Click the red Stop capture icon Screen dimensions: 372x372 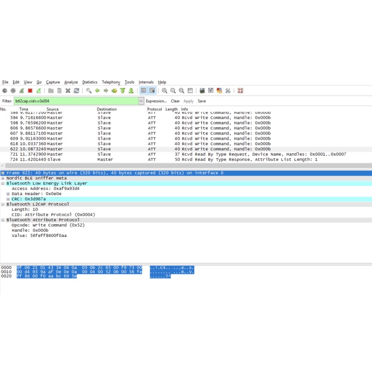click(30, 91)
